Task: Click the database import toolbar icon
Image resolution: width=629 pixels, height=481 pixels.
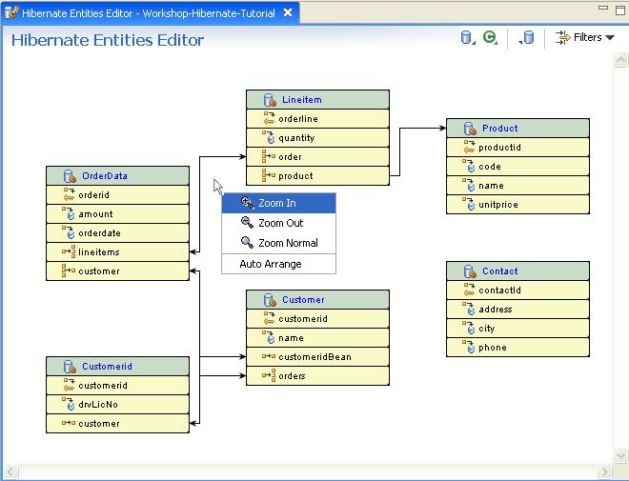Action: pyautogui.click(x=526, y=38)
